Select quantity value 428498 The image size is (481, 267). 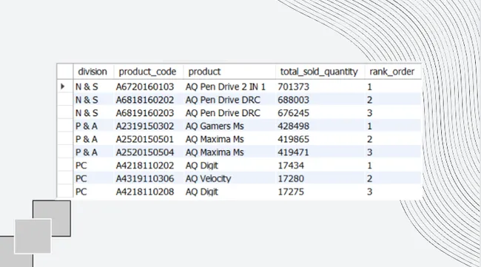(x=294, y=126)
